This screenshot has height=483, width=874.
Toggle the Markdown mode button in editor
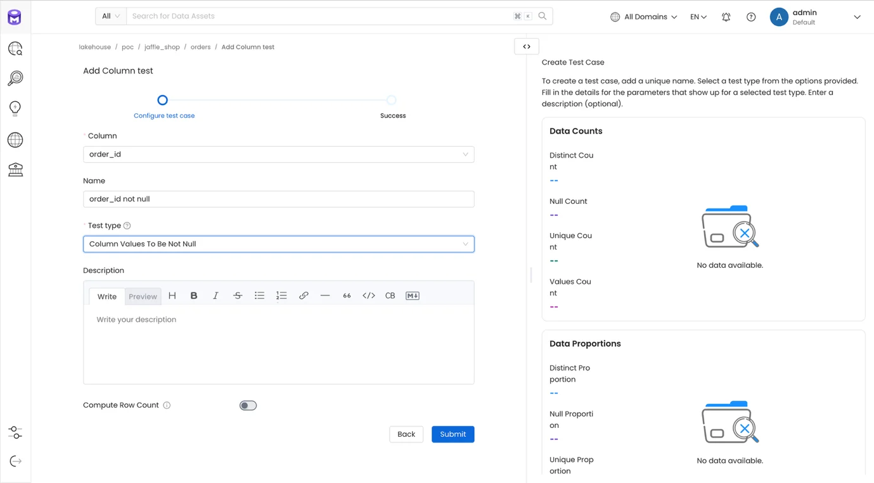click(x=412, y=296)
